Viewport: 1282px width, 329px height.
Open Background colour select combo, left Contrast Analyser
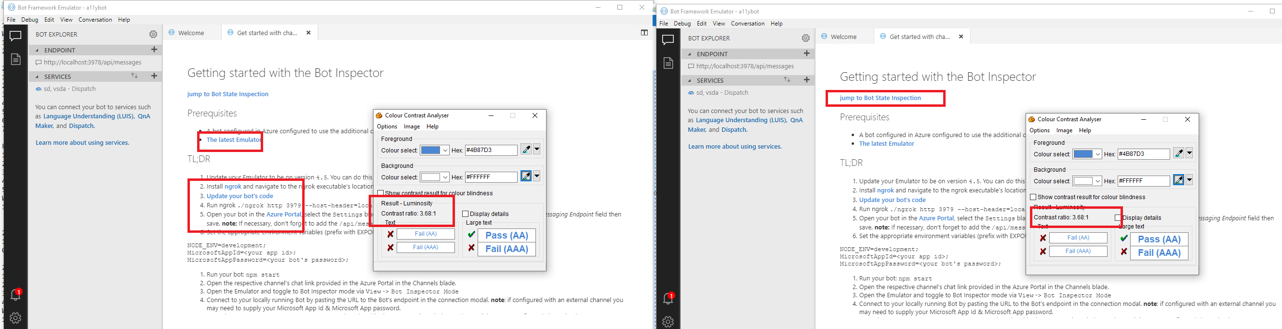[x=434, y=177]
